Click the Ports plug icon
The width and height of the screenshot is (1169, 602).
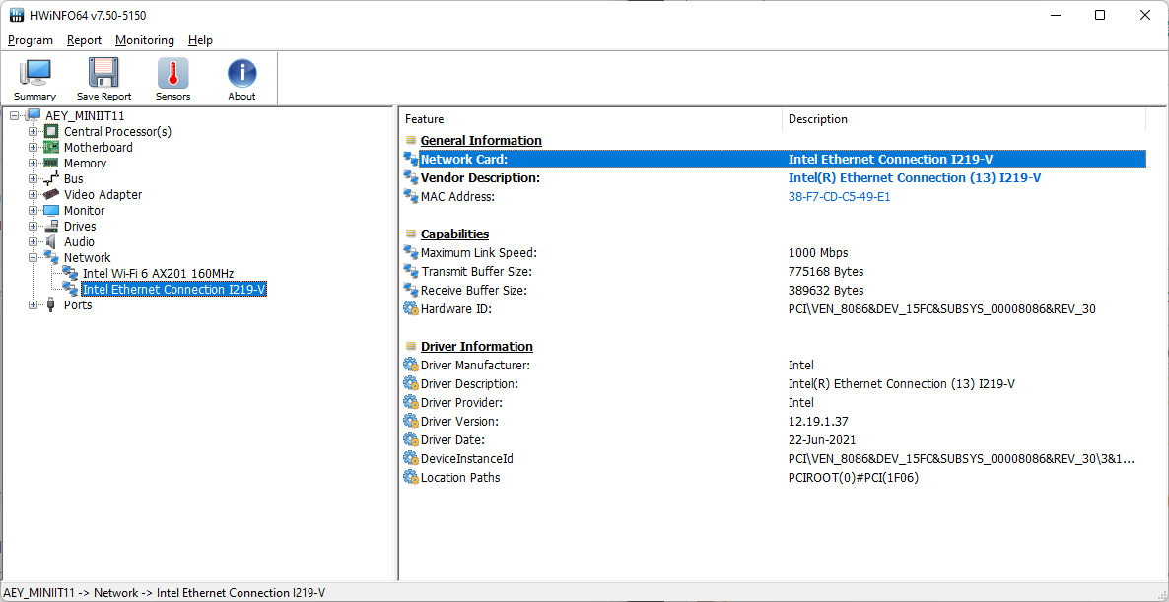[x=50, y=304]
